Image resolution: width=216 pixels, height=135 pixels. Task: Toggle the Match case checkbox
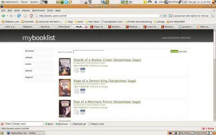pyautogui.click(x=89, y=124)
